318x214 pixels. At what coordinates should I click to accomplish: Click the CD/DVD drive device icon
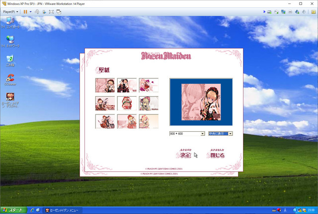click(x=276, y=12)
